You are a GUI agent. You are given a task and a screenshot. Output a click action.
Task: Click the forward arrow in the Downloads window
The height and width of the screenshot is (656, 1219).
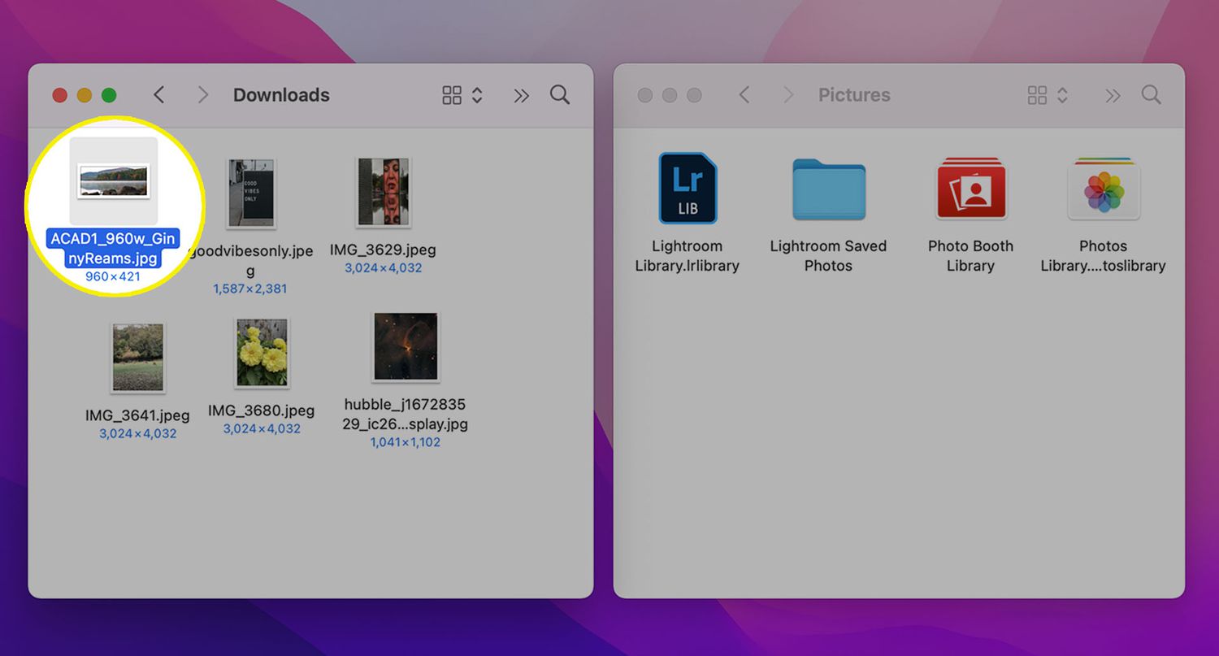[x=202, y=94]
